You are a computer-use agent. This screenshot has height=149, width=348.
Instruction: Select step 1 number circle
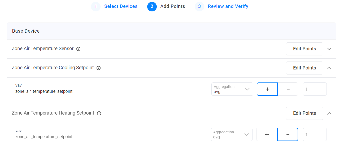coord(96,6)
